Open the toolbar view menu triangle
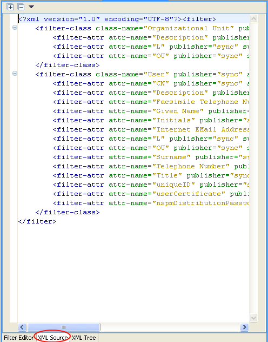Viewport: 268px width, 342px height. [31, 7]
